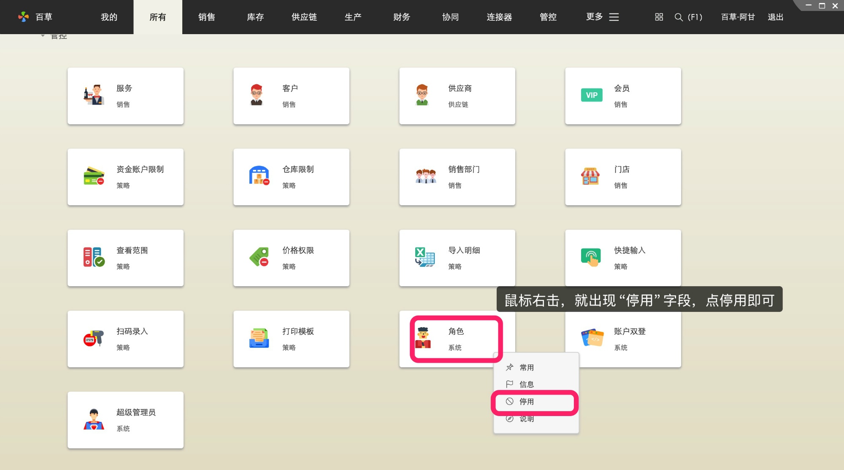The height and width of the screenshot is (470, 844).
Task: Collapse the 管控 section triangle
Action: (43, 36)
